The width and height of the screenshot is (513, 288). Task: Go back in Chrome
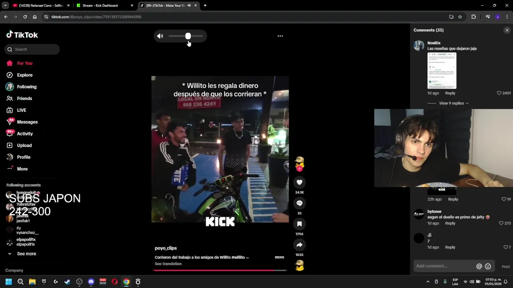pyautogui.click(x=6, y=17)
